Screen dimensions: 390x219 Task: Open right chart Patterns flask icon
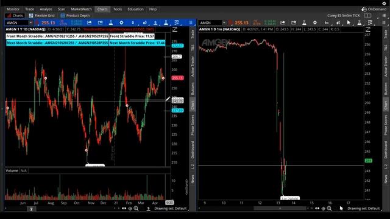click(x=360, y=23)
